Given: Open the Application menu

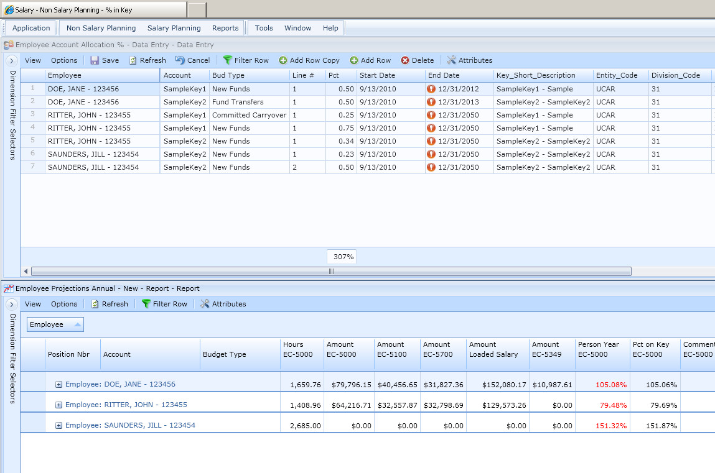Looking at the screenshot, I should coord(31,28).
